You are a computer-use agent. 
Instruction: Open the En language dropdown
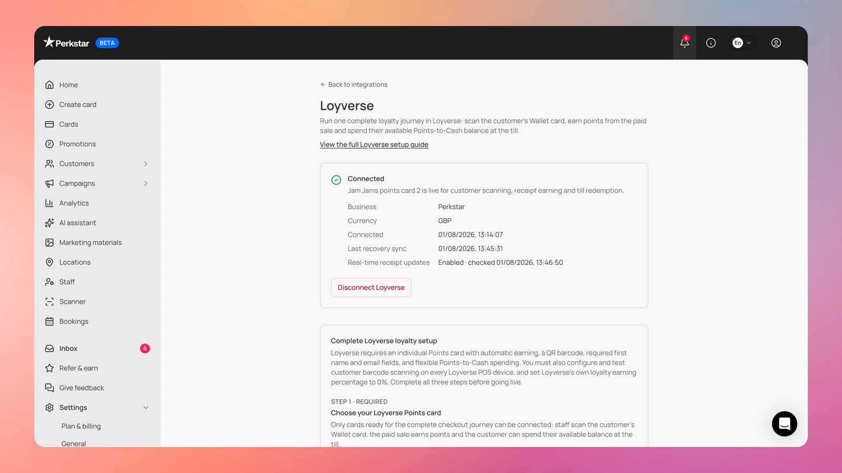pos(743,43)
